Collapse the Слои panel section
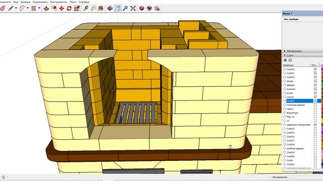 (285, 55)
